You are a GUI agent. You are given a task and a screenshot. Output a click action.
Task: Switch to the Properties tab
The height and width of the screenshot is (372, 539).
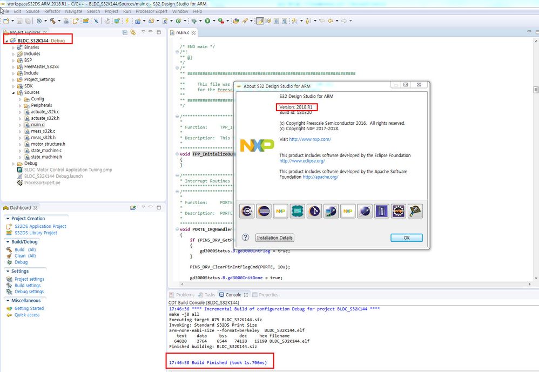(265, 295)
